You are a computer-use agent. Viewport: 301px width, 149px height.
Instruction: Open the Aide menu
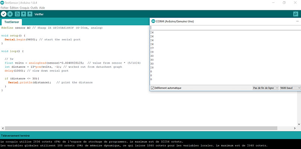pyautogui.click(x=42, y=8)
